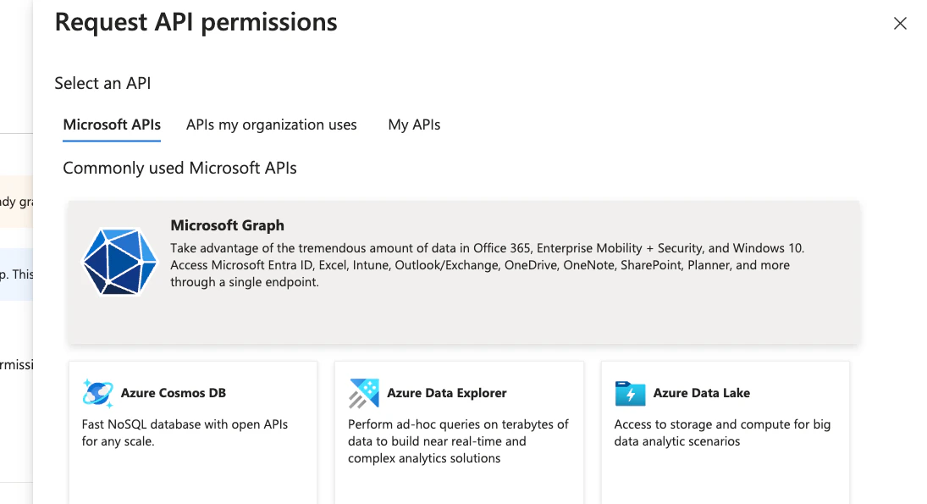927x504 pixels.
Task: Click the Azure Data Explorer title label
Action: tap(446, 392)
